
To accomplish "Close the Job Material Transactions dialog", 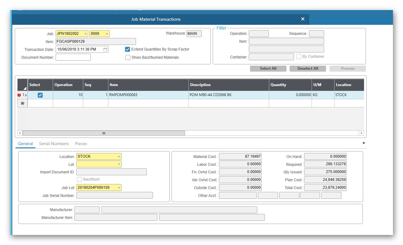I will pyautogui.click(x=302, y=19).
